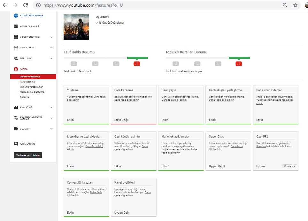Expand the Çeviriler ve Çeviri Yazılar chevron
Viewport: 308px width, 221px height.
coord(51,118)
